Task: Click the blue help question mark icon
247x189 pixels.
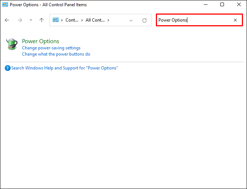Action: (8, 68)
